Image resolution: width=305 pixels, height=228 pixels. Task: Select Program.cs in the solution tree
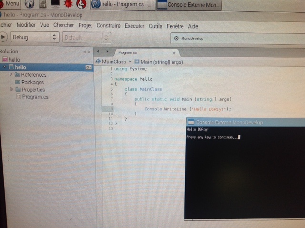point(35,97)
